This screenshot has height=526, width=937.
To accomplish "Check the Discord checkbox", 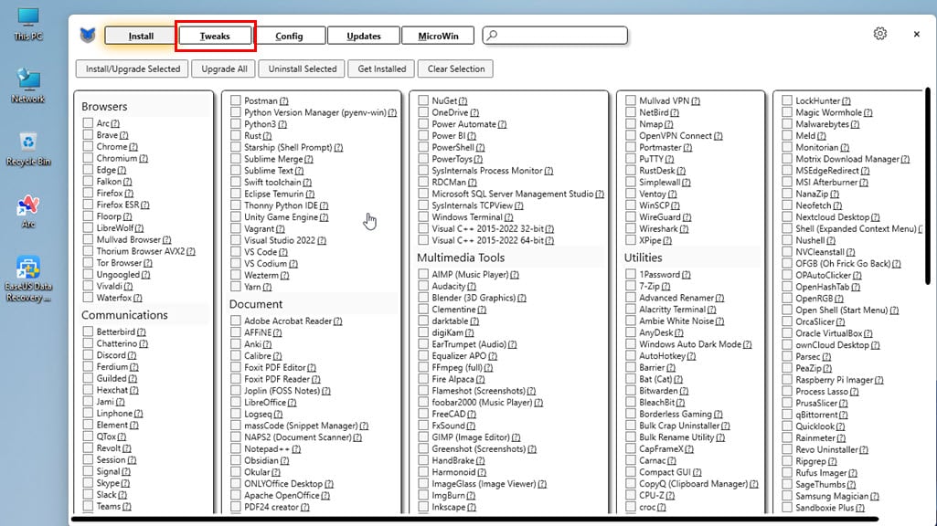I will (x=89, y=354).
